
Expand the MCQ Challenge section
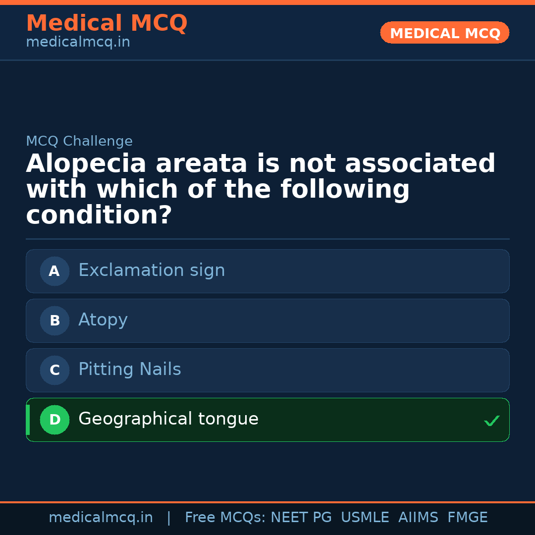point(79,141)
